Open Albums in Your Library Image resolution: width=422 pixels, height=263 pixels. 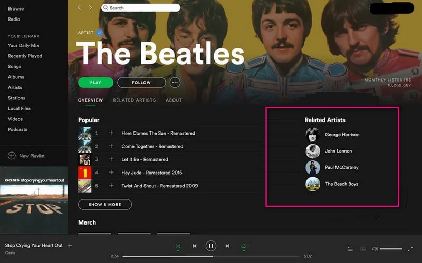tap(16, 77)
